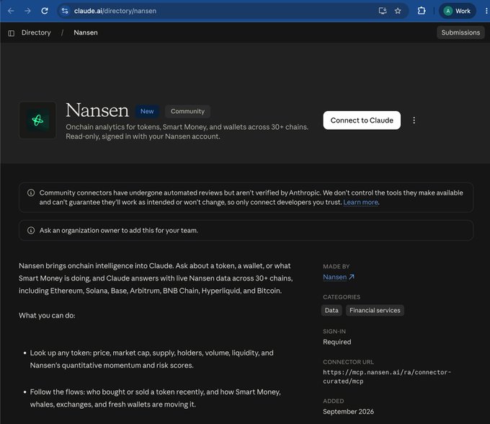Click the install app icon in address bar

383,11
